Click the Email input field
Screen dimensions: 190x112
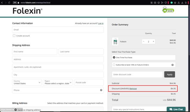[x=58, y=30]
